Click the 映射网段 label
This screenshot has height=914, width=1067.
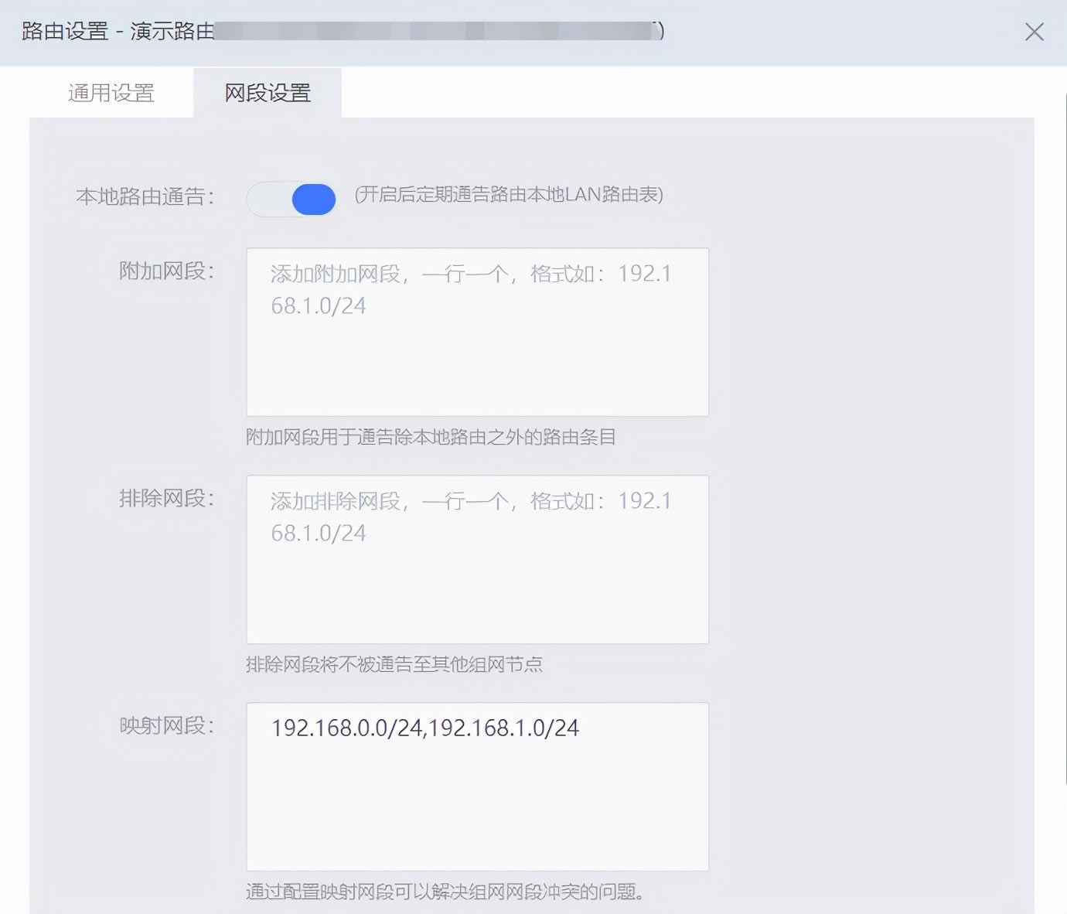pyautogui.click(x=166, y=725)
